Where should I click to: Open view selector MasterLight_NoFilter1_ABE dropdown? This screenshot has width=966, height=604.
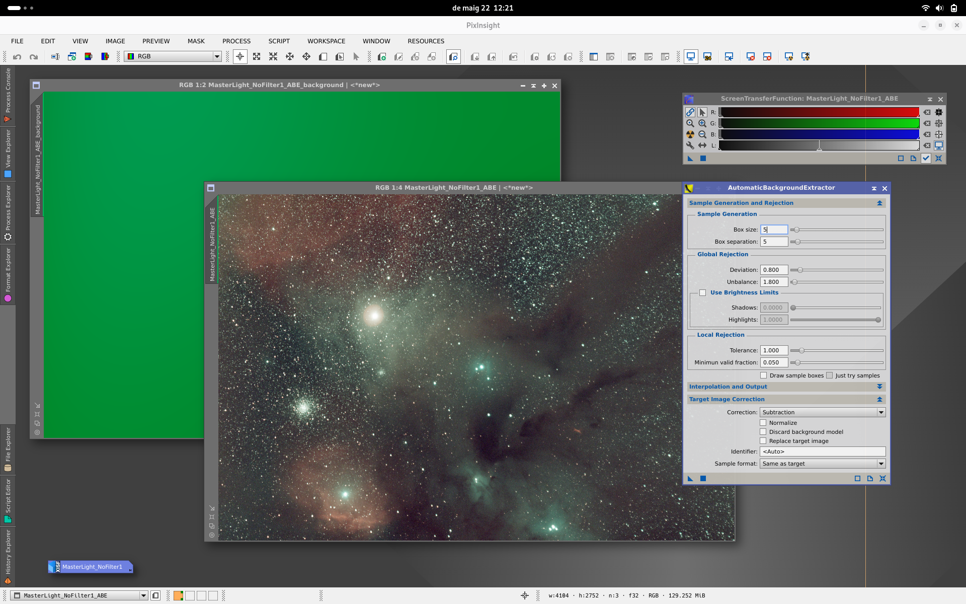coord(79,595)
